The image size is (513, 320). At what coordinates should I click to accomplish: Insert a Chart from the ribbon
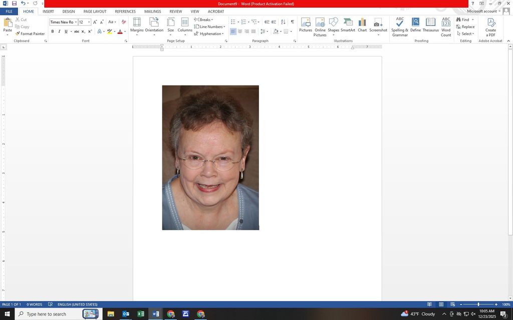pos(362,25)
